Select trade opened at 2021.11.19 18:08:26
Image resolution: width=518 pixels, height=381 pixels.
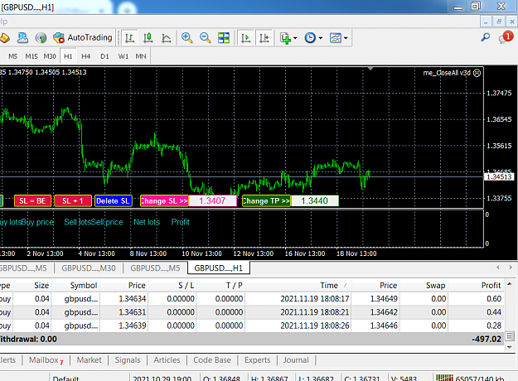coord(252,326)
